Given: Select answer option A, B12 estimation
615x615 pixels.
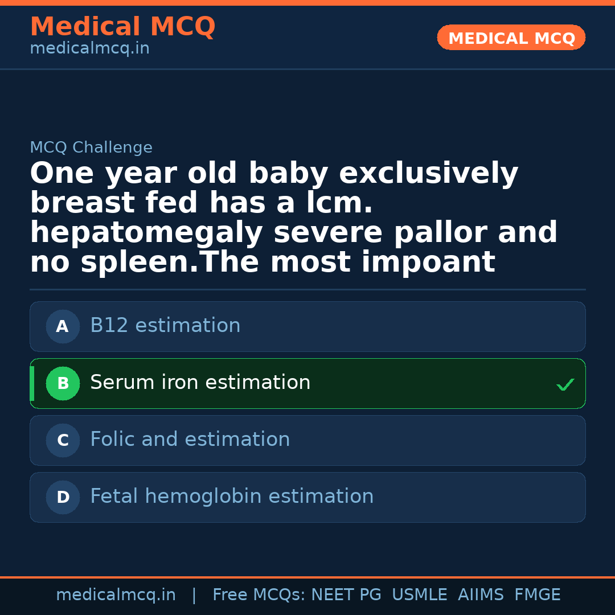Looking at the screenshot, I should [307, 326].
